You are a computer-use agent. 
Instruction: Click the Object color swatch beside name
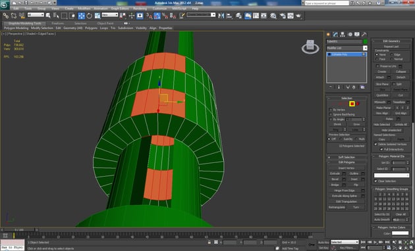pos(366,41)
